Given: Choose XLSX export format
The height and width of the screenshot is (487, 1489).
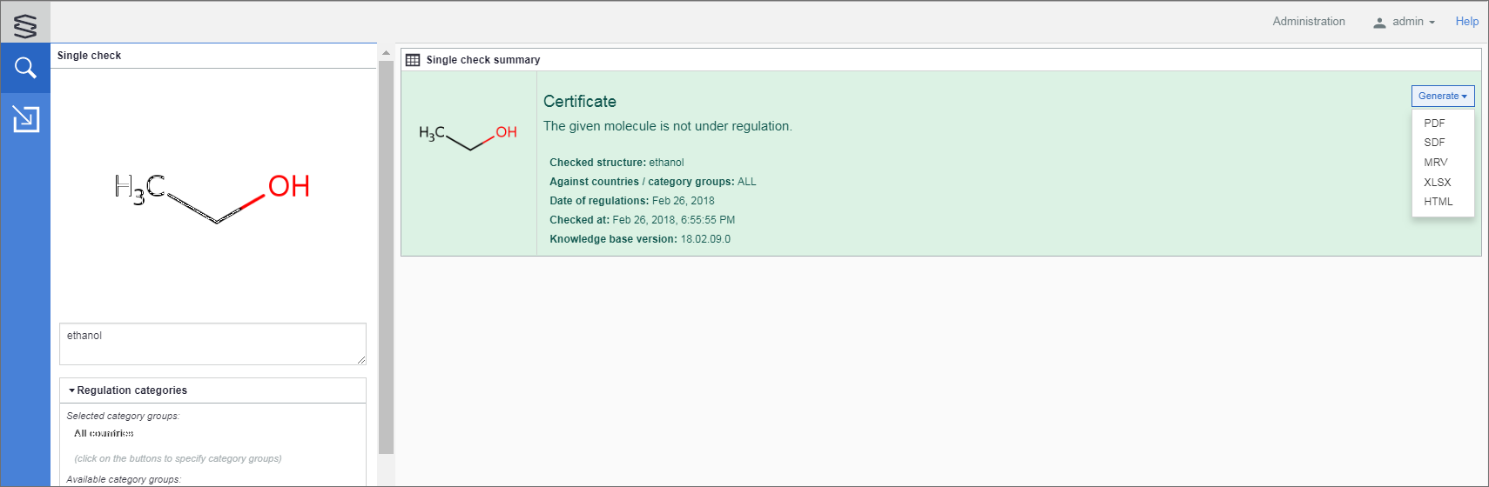Looking at the screenshot, I should (x=1437, y=183).
